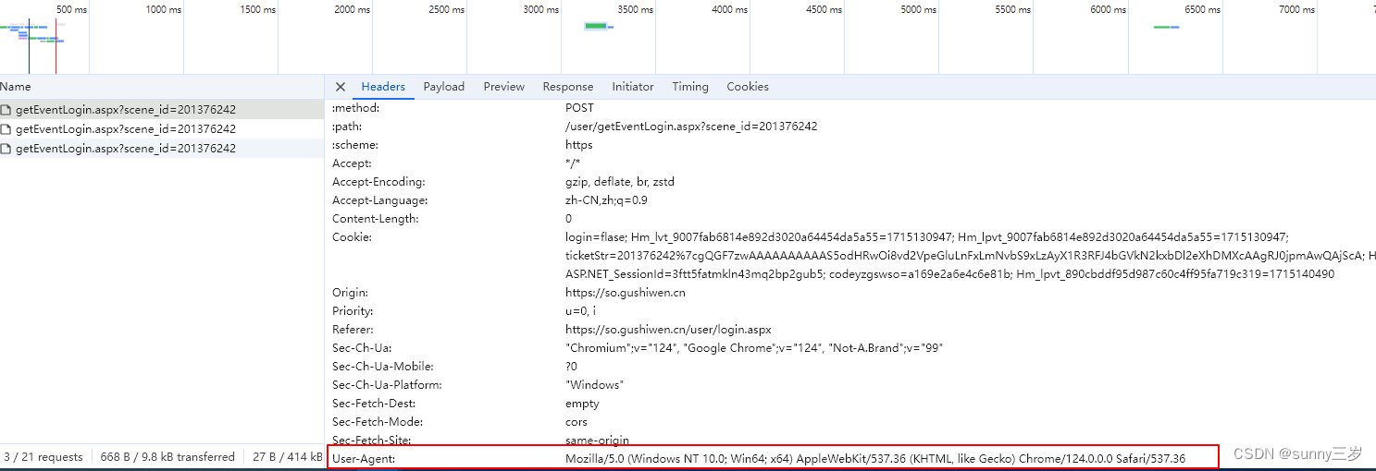Select the same-origin Sec-Fetch-Site value
This screenshot has height=471, width=1376.
(597, 441)
